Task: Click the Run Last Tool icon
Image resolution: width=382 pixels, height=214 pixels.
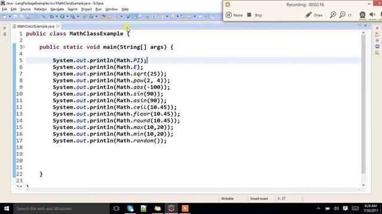Action: coord(73,17)
